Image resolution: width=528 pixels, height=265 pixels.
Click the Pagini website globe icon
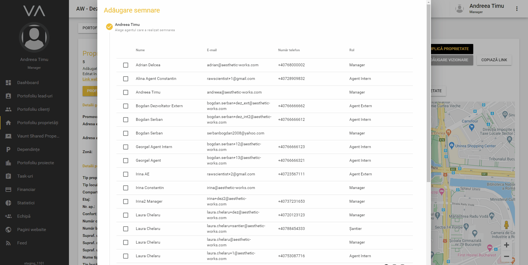[x=8, y=230]
